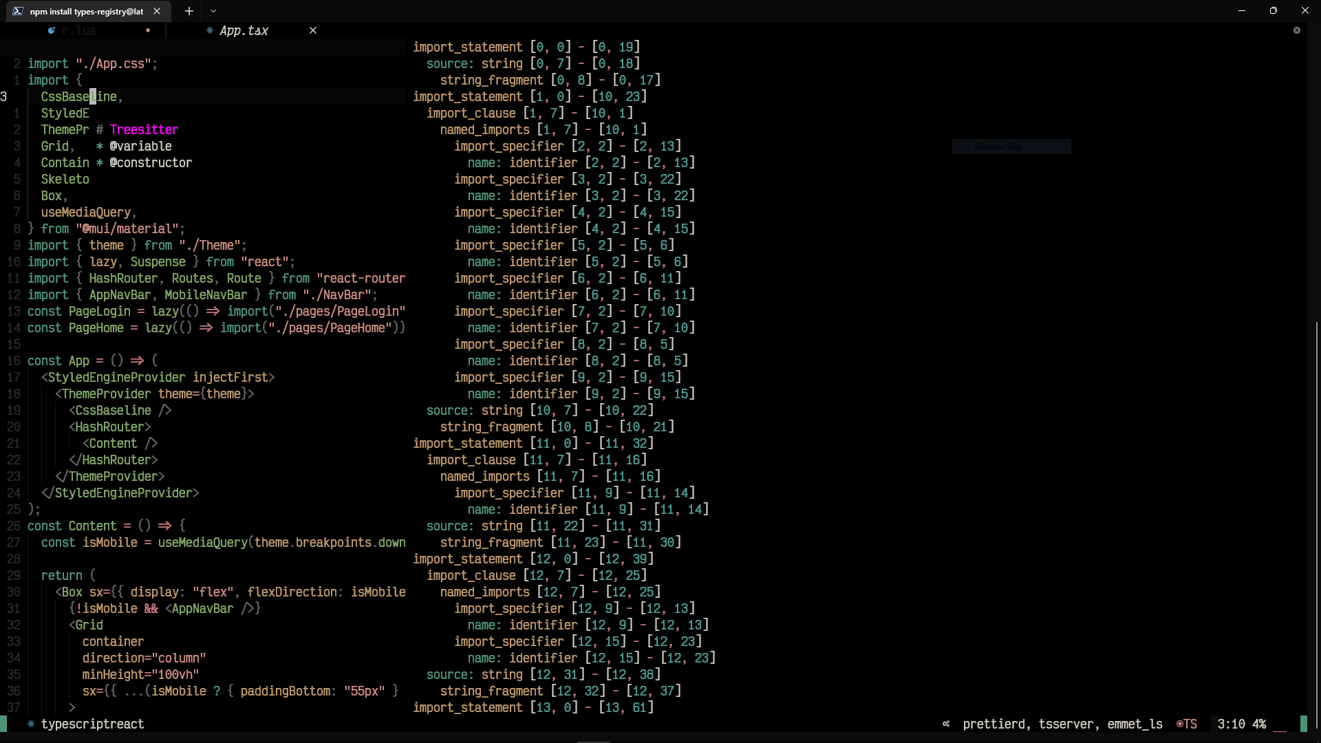Click the React icon beside App.tsx

(x=210, y=31)
